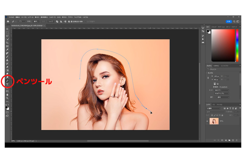Toggle type layer filter icon
The height and width of the screenshot is (163, 246).
point(230,108)
